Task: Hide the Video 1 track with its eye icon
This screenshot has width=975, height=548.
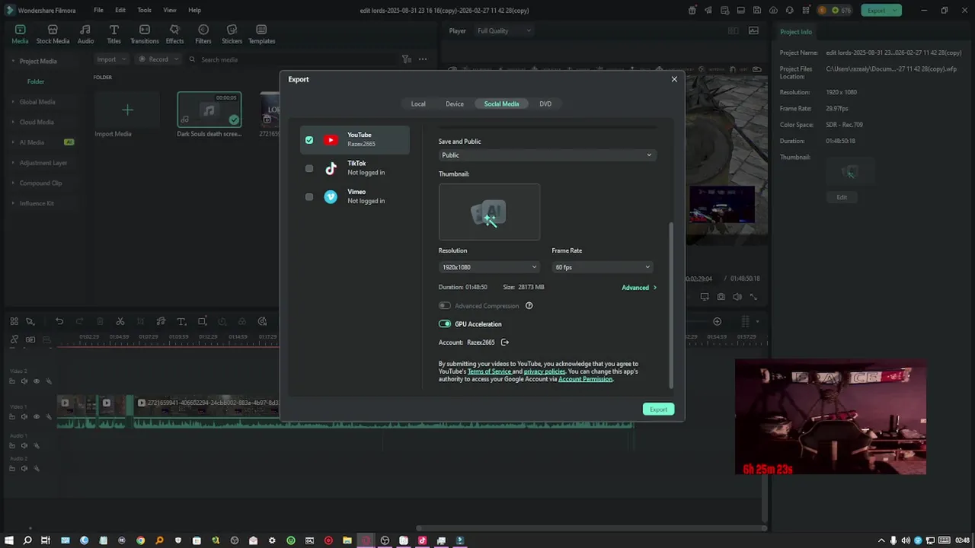Action: click(x=36, y=416)
